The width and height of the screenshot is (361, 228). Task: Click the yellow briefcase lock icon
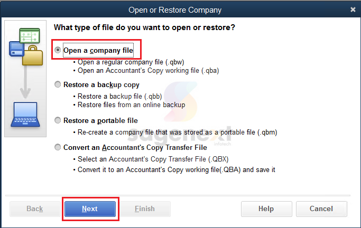point(32,55)
